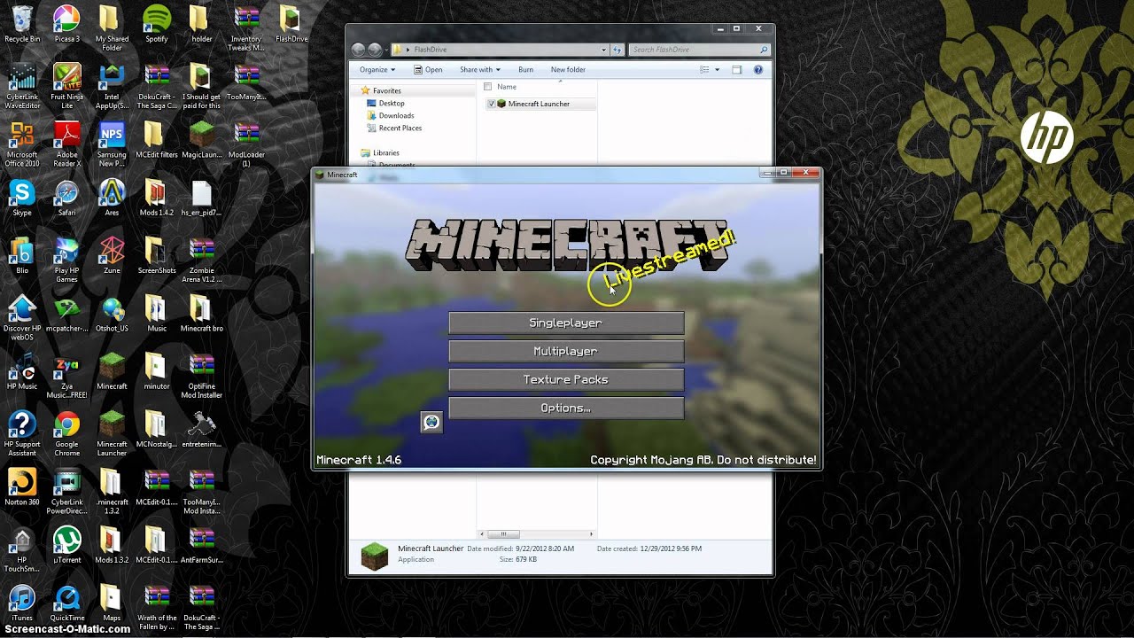The height and width of the screenshot is (638, 1134).
Task: Tick the select-all checkbox beside Name
Action: click(487, 87)
